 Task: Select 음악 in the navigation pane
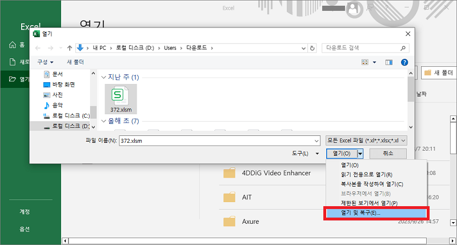tap(53, 105)
